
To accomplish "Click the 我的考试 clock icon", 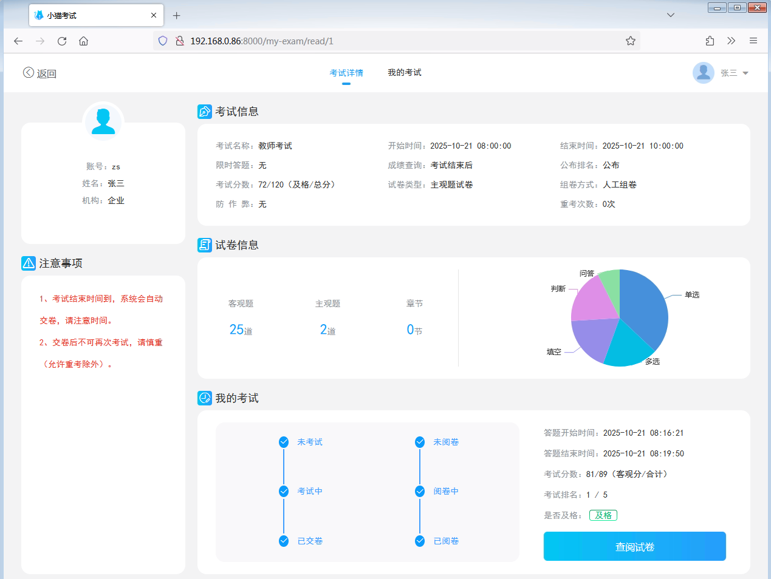I will click(205, 398).
